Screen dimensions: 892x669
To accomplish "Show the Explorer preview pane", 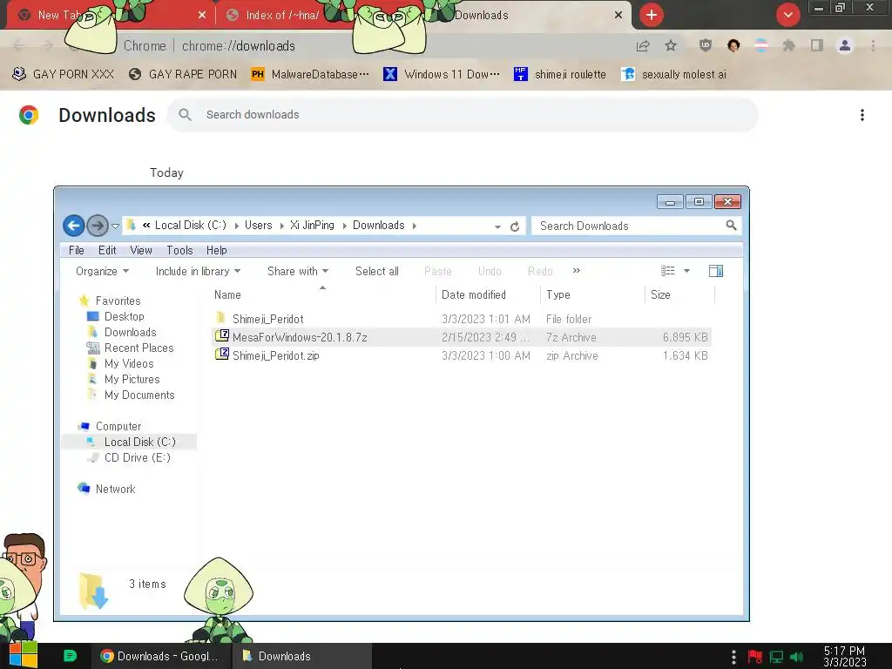I will (x=716, y=271).
